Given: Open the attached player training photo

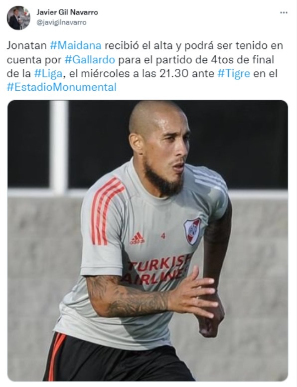Looking at the screenshot, I should pos(148,241).
